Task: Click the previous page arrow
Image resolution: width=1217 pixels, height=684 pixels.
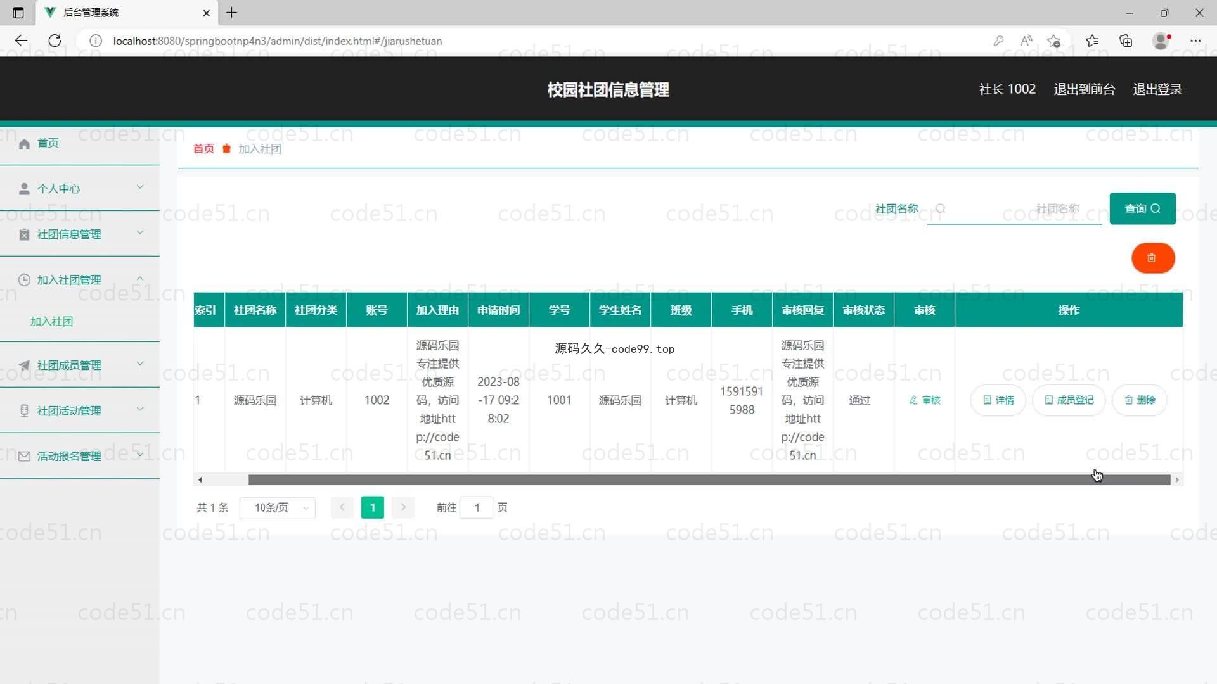Action: tap(342, 507)
